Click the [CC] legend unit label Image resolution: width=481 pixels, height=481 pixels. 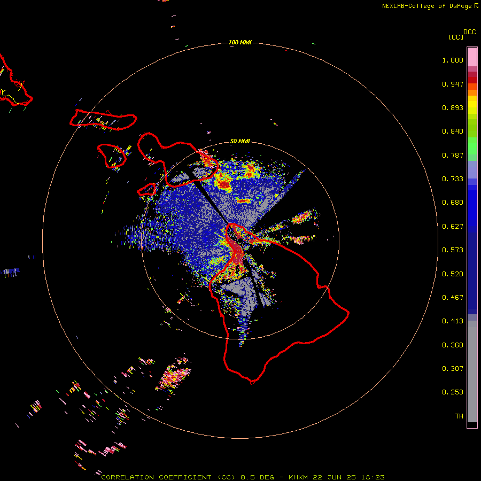456,37
